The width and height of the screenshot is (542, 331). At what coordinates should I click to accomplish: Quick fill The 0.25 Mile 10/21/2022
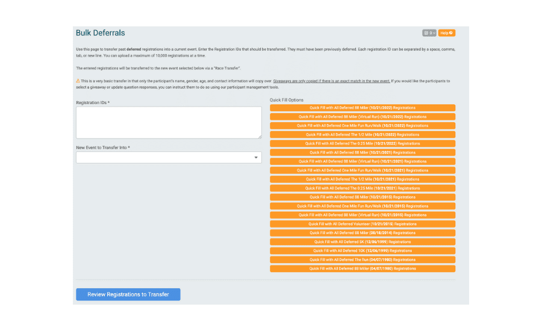(363, 143)
